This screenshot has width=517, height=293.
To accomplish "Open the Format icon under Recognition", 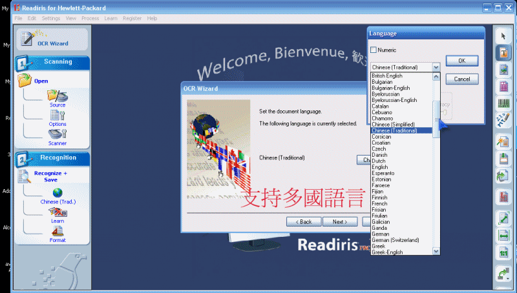I will (x=58, y=231).
